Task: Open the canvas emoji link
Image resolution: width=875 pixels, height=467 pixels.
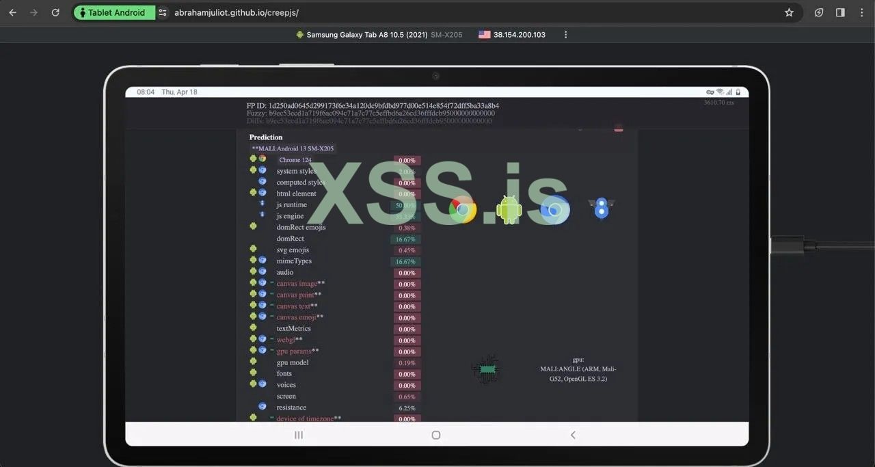Action: coord(296,317)
